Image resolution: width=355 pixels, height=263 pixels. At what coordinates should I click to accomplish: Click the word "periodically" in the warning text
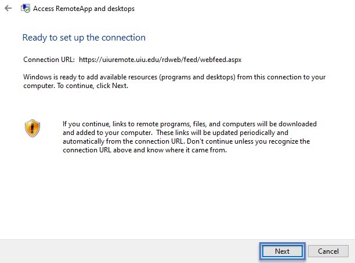[257, 133]
